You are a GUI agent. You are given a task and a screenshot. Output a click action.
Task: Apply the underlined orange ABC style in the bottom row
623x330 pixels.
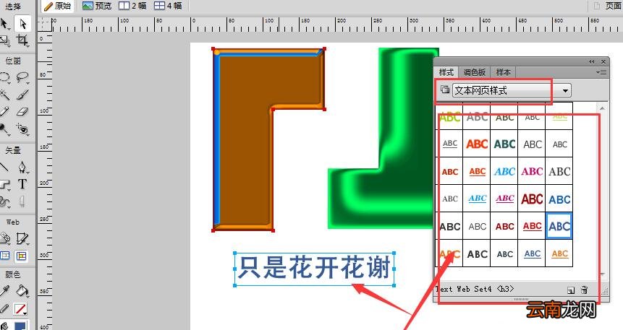click(x=559, y=253)
